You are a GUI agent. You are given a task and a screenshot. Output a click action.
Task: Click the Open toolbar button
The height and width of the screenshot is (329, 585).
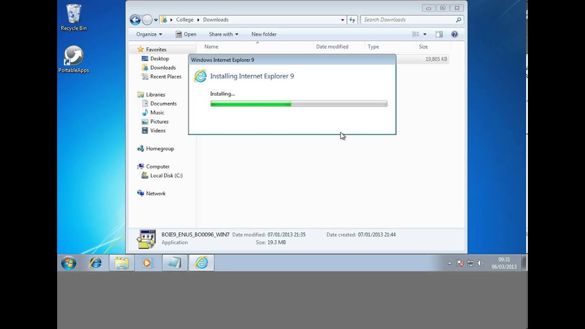click(x=186, y=34)
